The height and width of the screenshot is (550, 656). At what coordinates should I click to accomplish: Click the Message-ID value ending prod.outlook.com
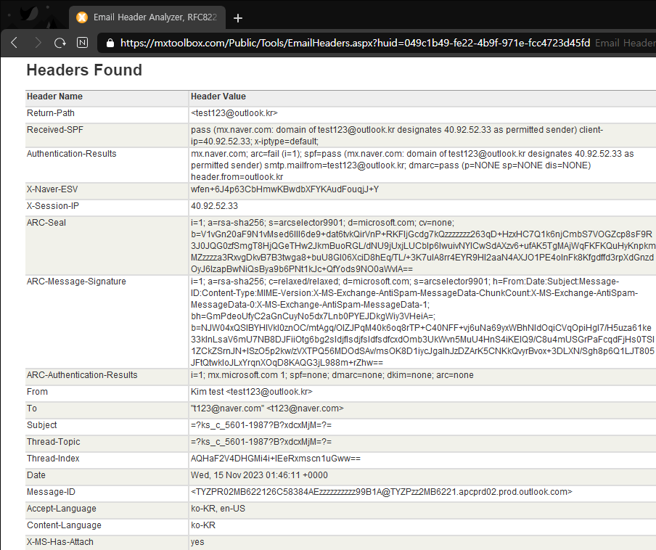point(382,492)
